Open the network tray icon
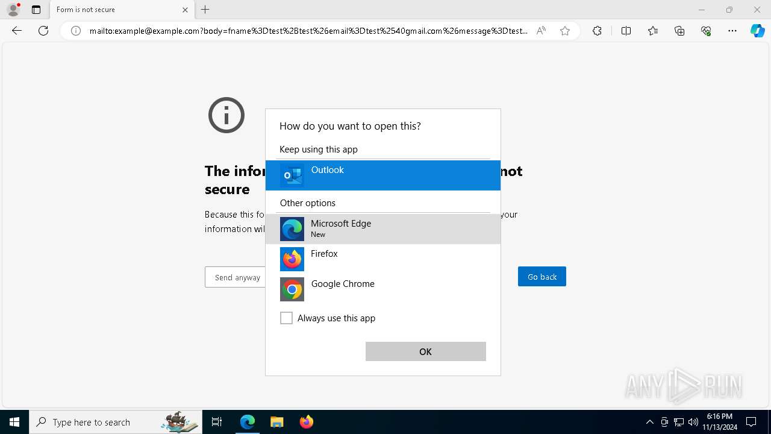 tap(679, 422)
